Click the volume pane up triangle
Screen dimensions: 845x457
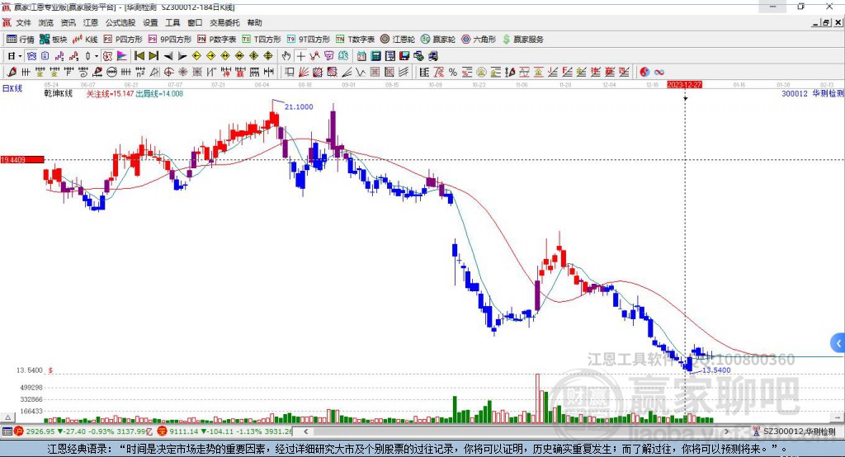pos(7,417)
